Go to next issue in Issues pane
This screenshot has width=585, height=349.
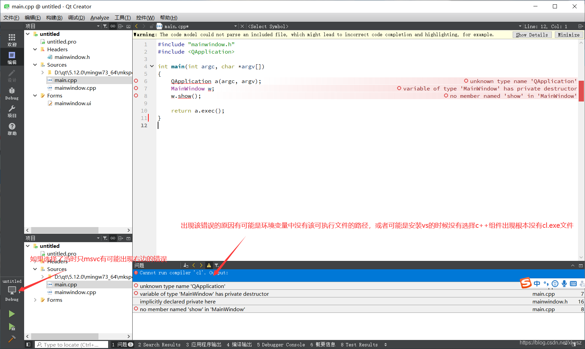pyautogui.click(x=201, y=265)
